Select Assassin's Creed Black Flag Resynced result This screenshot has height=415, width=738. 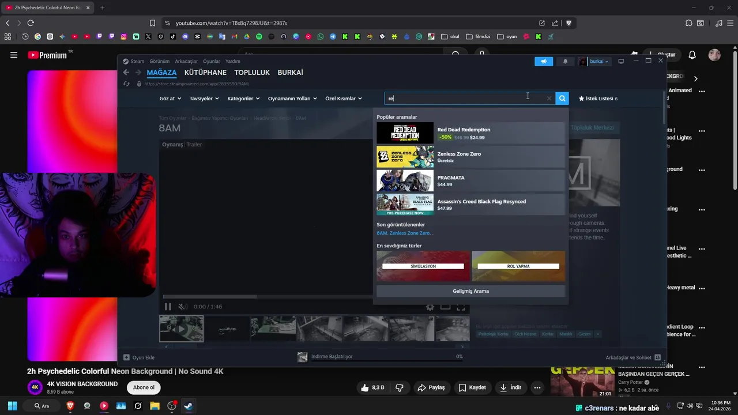(x=470, y=205)
